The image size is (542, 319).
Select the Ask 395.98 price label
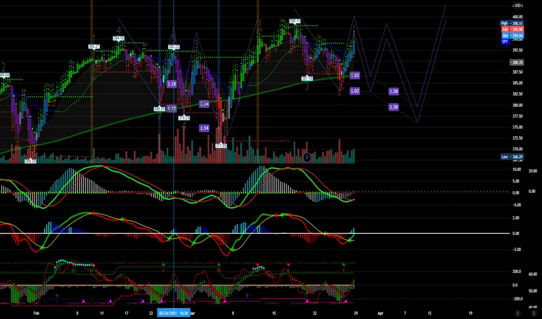click(x=512, y=30)
